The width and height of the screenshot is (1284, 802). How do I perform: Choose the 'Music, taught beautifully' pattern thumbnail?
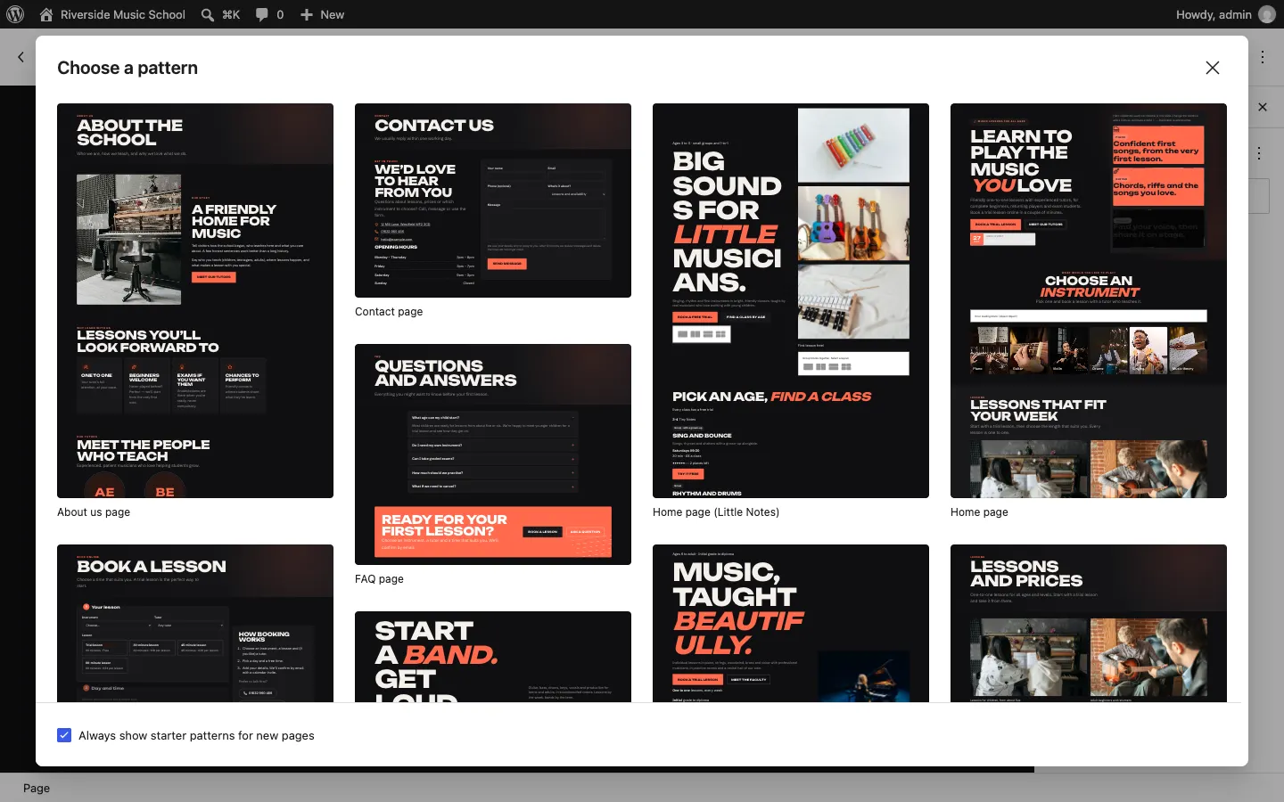coord(791,623)
